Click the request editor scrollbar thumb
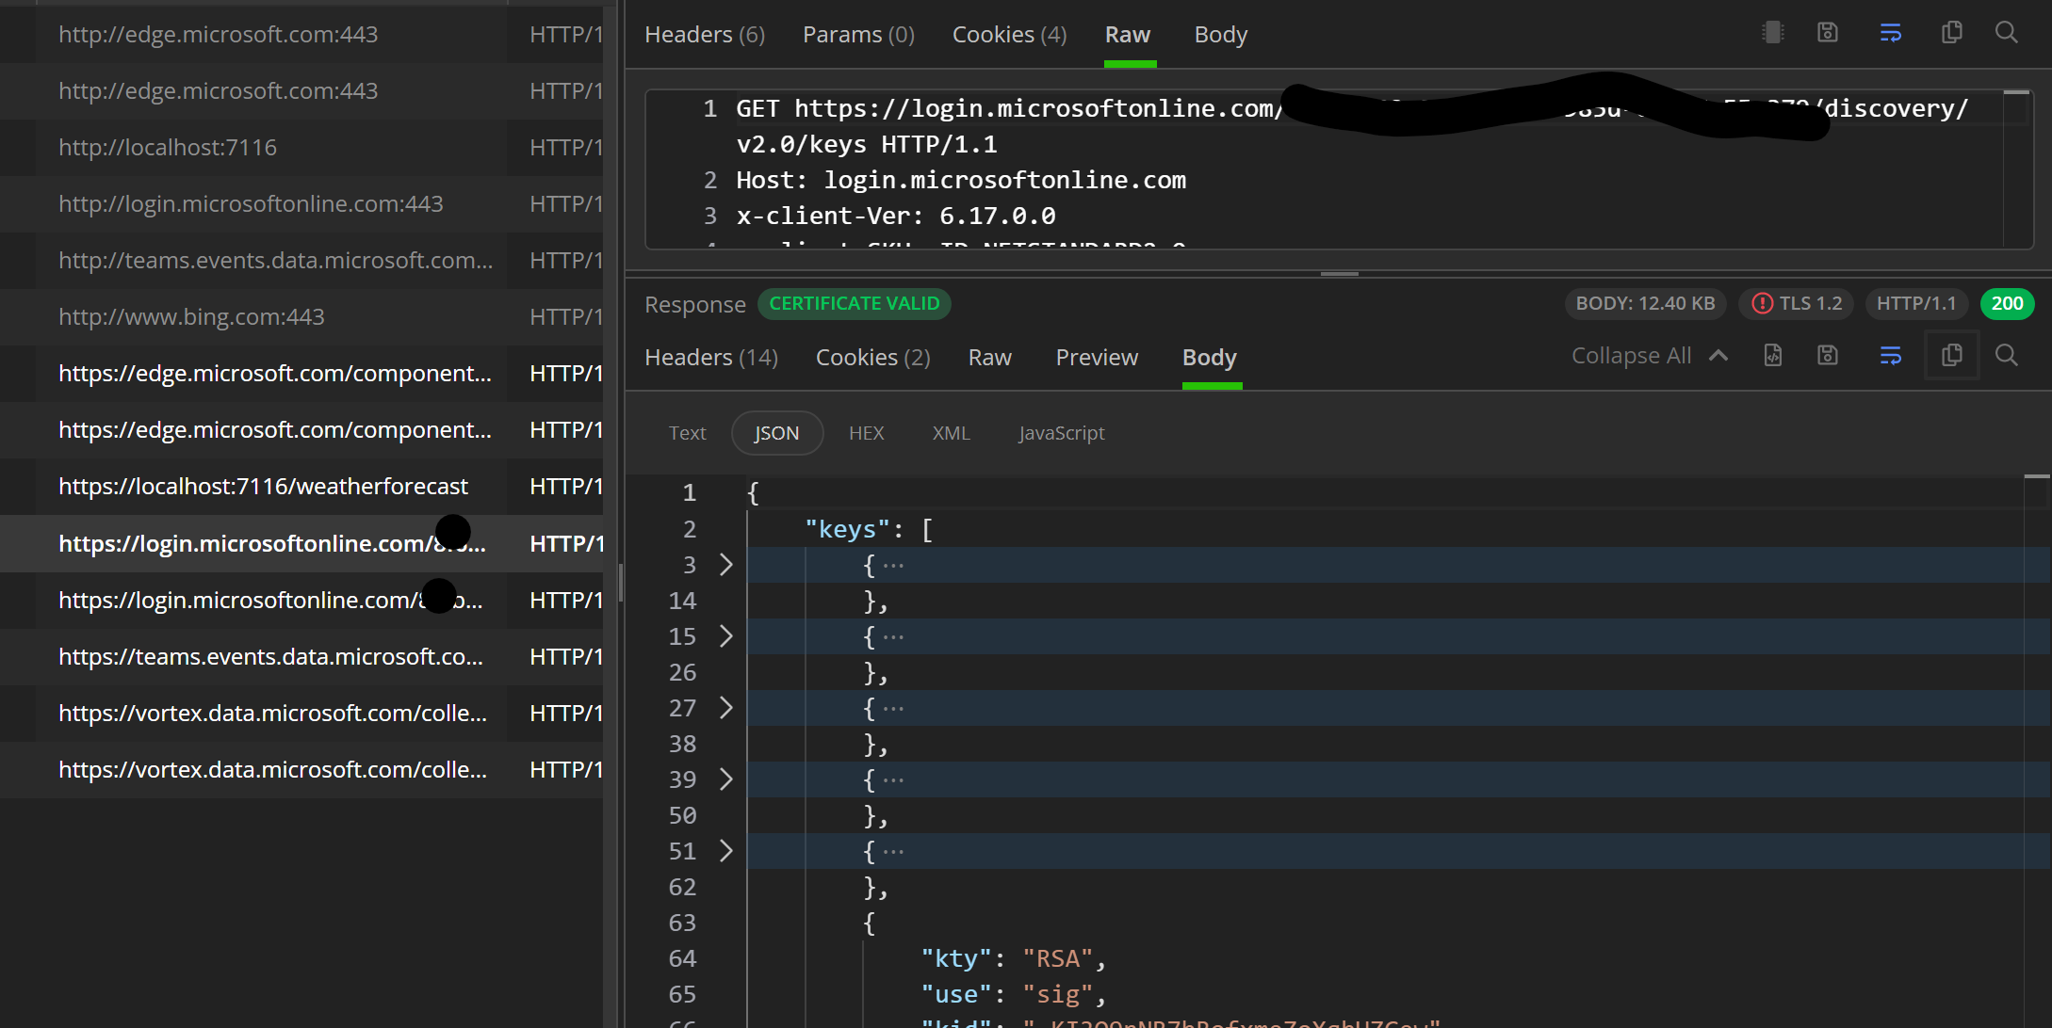2052x1028 pixels. pos(2016,92)
